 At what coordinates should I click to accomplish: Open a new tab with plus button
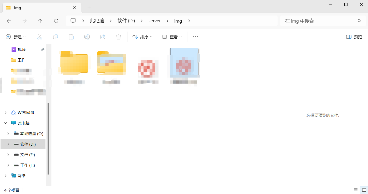coord(89,8)
